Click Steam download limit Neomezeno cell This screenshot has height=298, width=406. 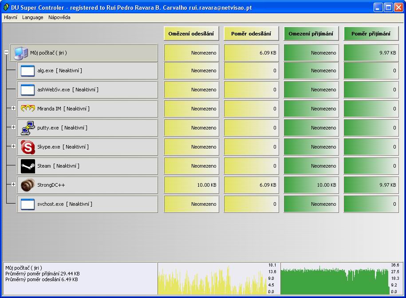coord(311,166)
